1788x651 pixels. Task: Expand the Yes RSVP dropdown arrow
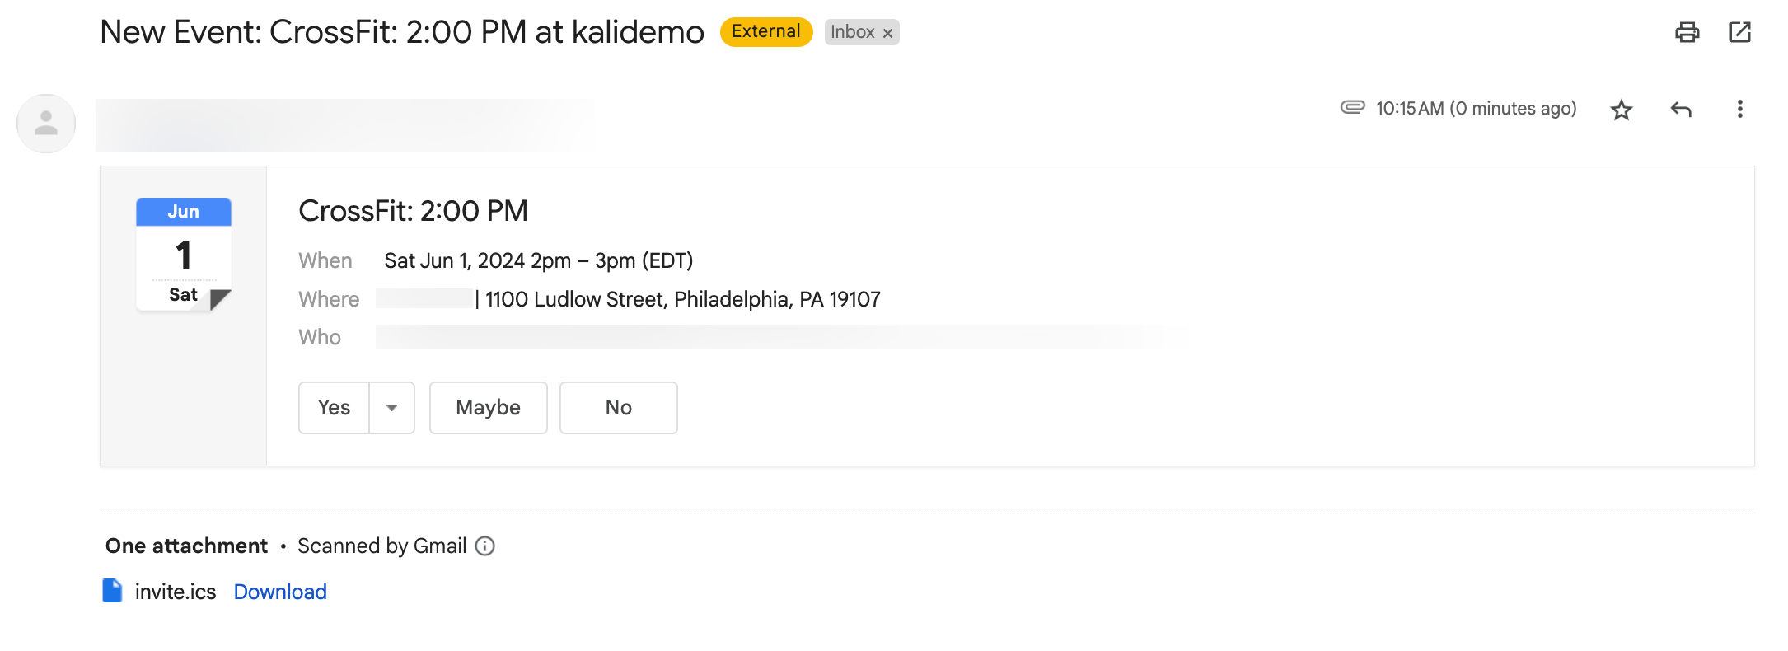392,408
